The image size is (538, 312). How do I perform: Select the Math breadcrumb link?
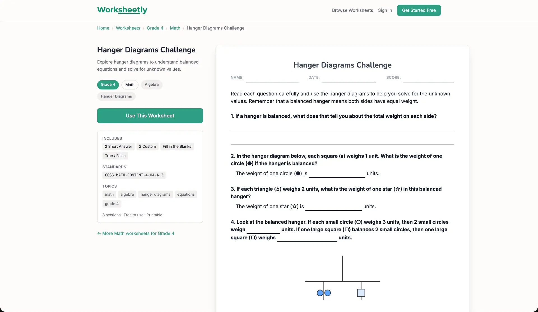pos(175,28)
